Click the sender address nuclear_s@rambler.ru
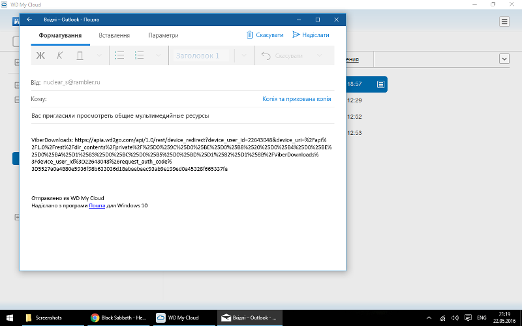 coord(72,82)
